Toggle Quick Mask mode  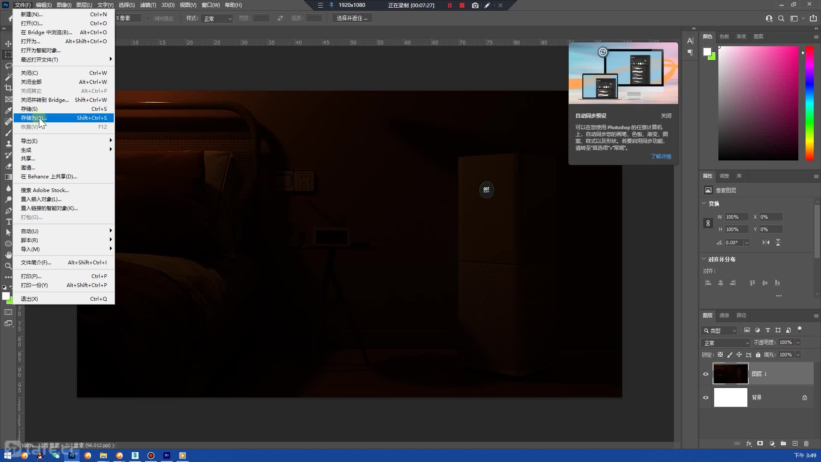(x=8, y=312)
